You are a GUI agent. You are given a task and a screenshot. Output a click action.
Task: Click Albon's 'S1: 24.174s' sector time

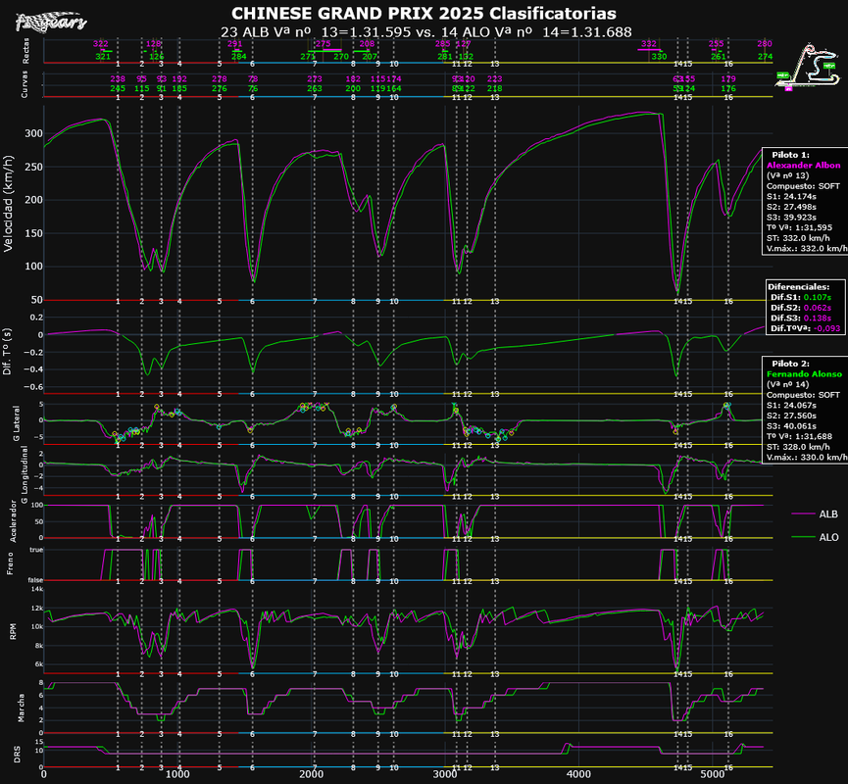pyautogui.click(x=791, y=196)
